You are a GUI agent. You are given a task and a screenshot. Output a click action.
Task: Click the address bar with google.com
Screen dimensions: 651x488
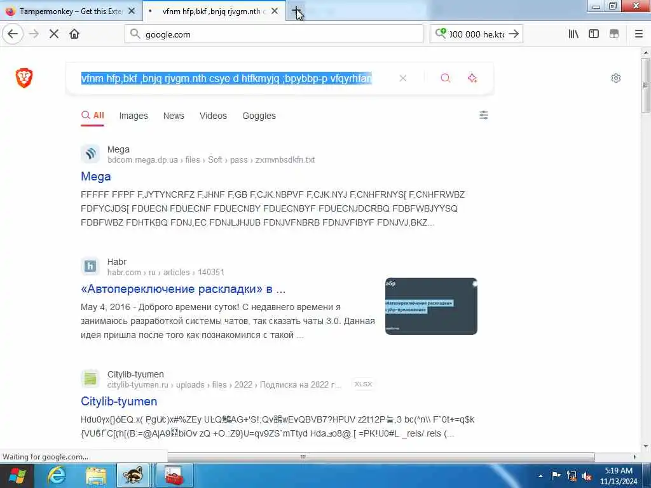(x=274, y=34)
